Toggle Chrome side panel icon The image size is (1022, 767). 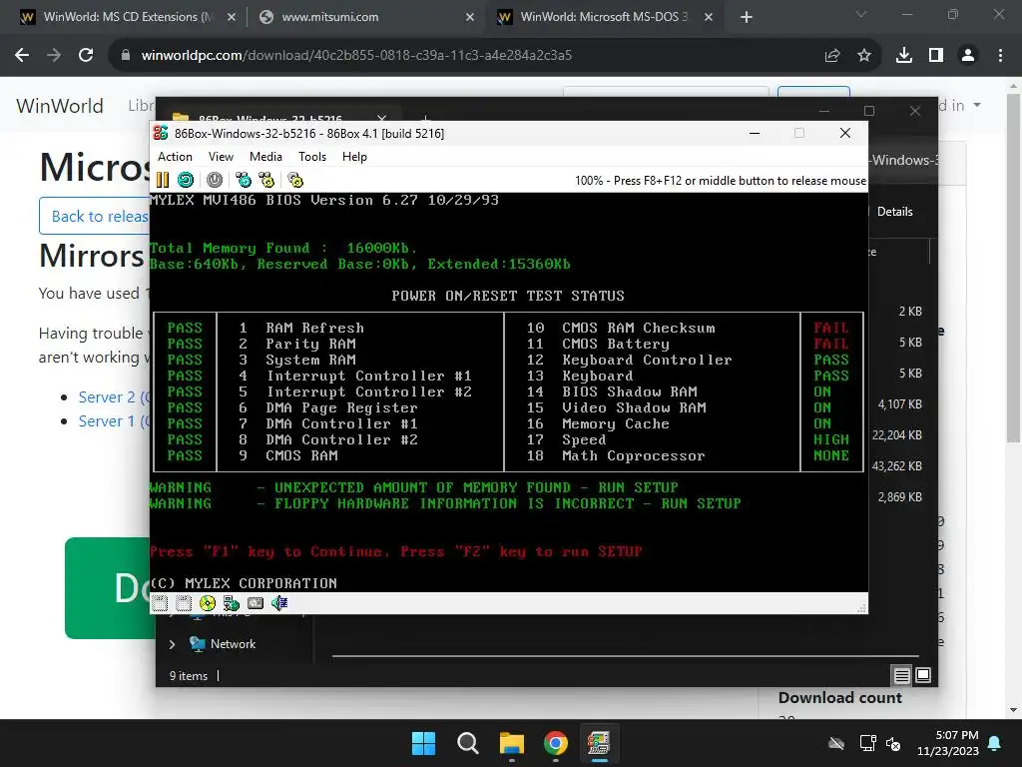pyautogui.click(x=936, y=56)
